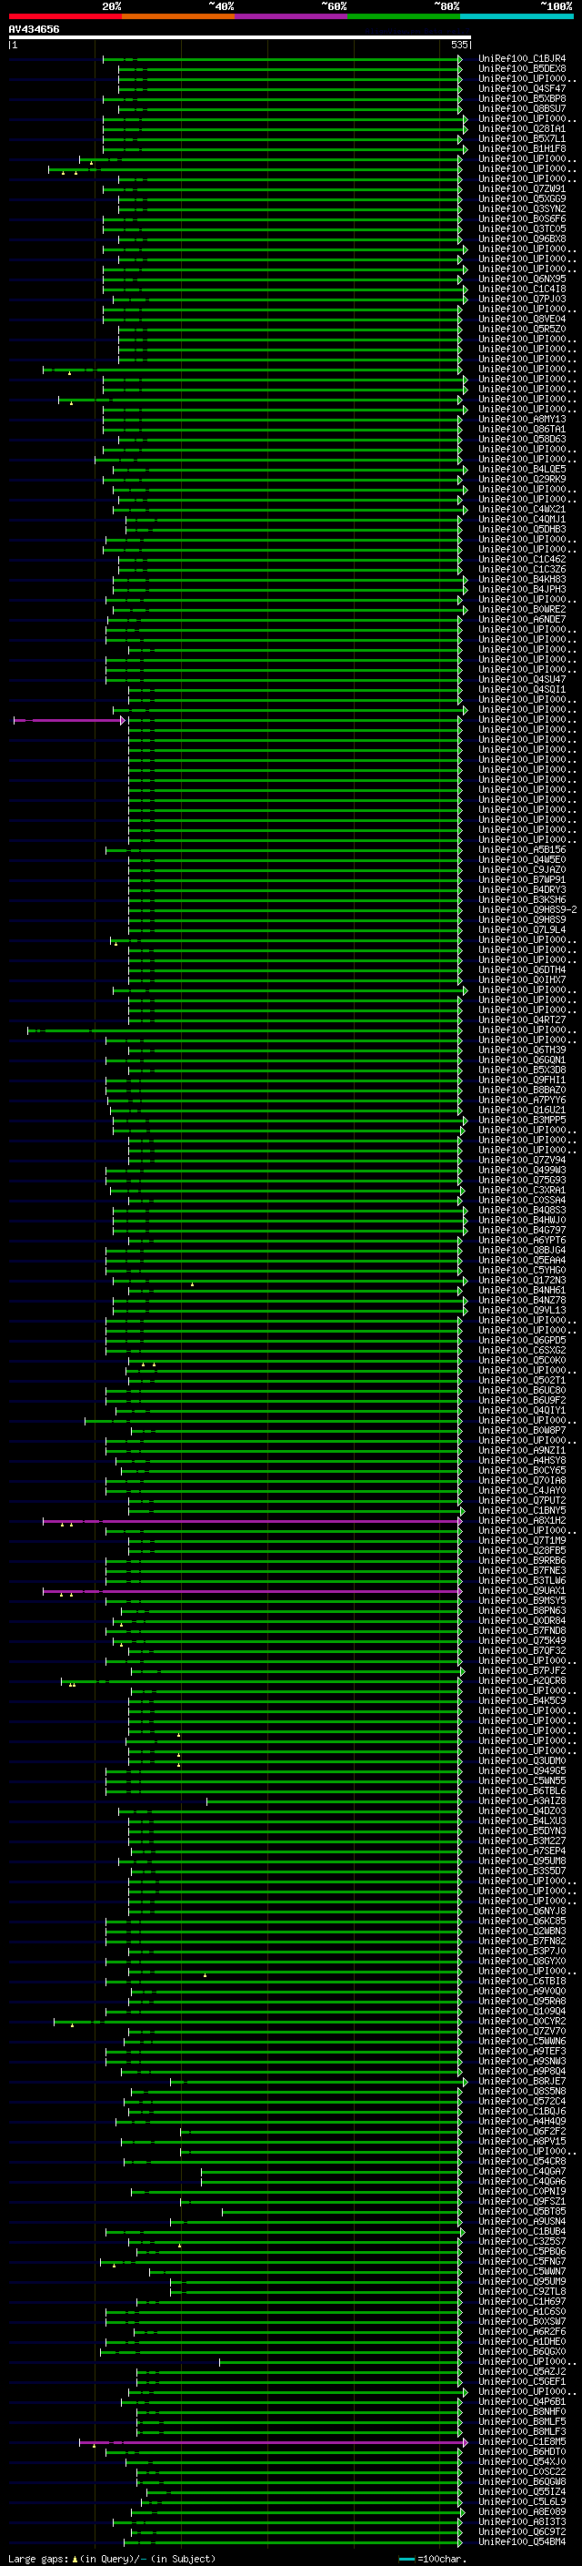
Task: Select the UniRef100_B4G797 label
Action: click(x=522, y=1231)
